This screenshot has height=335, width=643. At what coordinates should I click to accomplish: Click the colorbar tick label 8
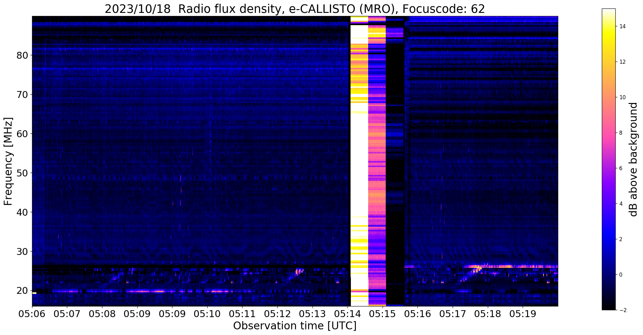point(620,133)
